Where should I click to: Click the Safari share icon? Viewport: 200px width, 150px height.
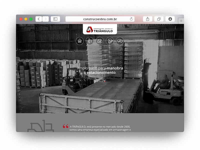(147, 19)
